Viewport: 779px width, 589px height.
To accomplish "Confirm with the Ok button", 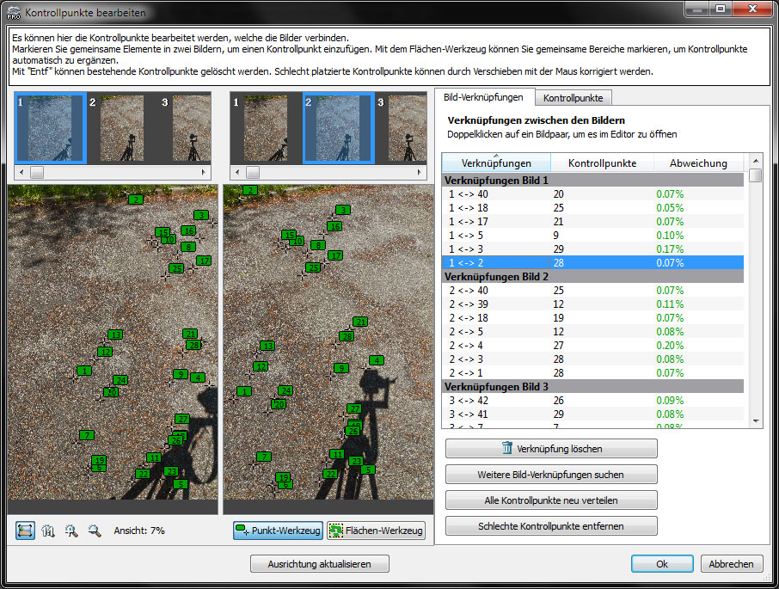I will click(x=662, y=564).
